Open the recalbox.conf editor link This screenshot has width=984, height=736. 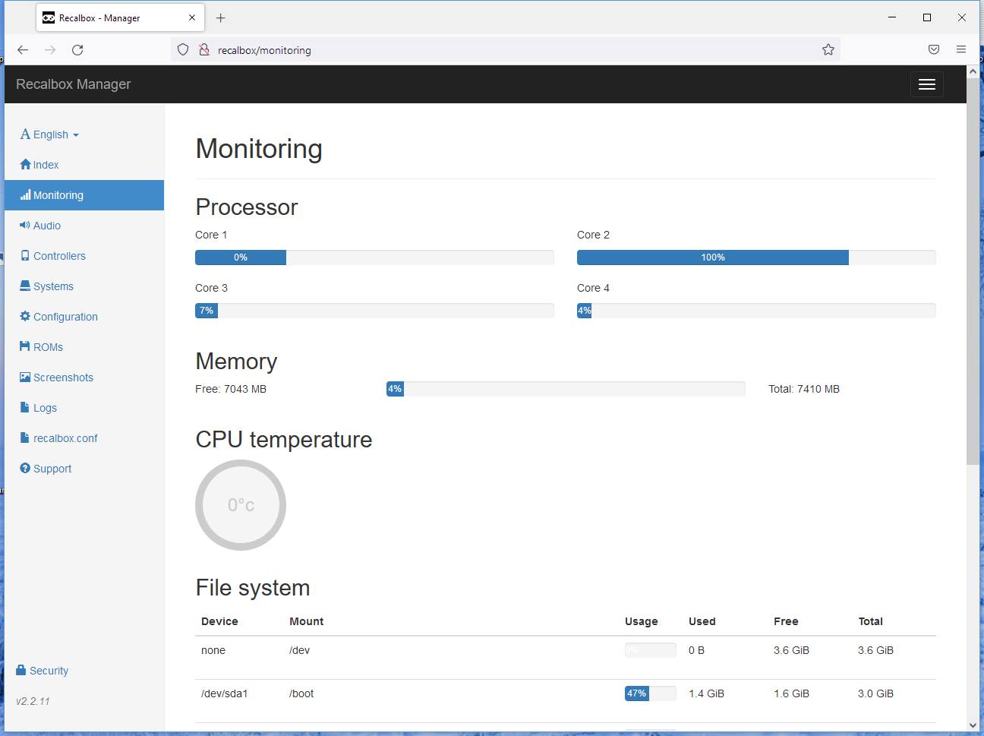84,438
